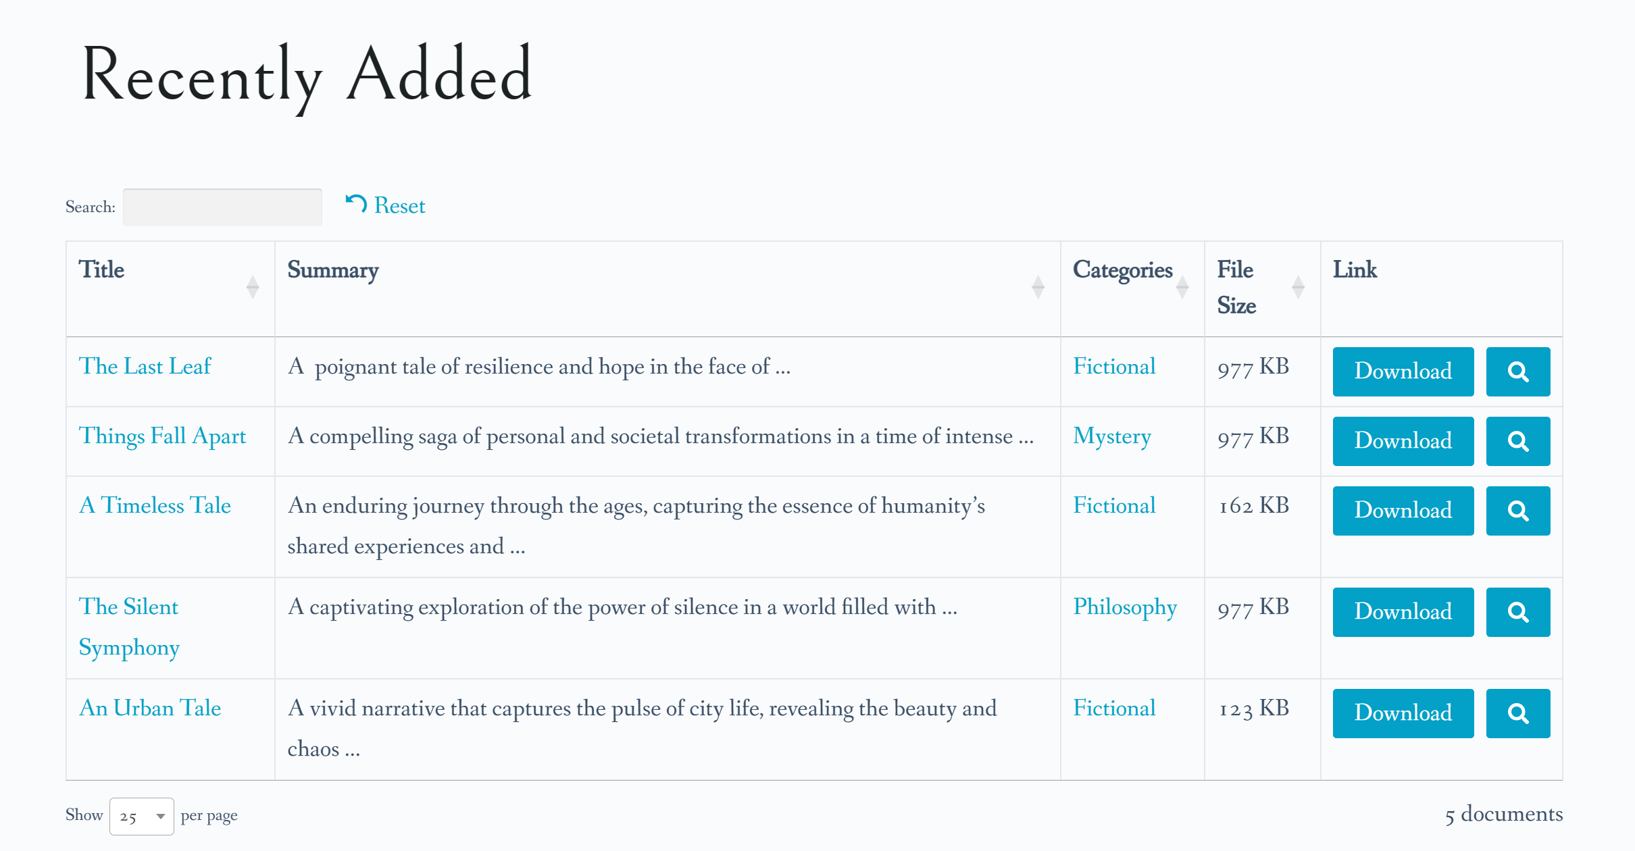
Task: Click the magnifier icon on An Urban Tale row
Action: point(1518,713)
